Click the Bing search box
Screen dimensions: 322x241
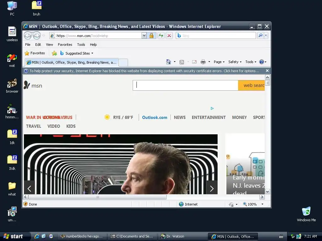(216, 36)
